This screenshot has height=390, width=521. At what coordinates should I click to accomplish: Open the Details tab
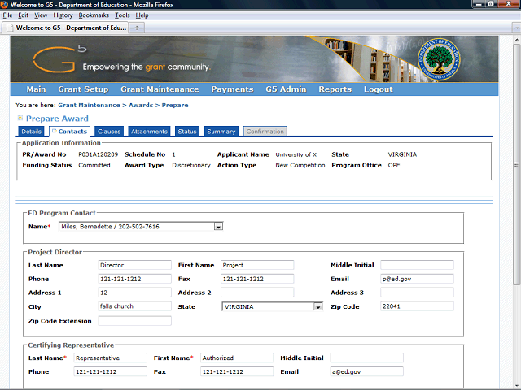pos(32,131)
